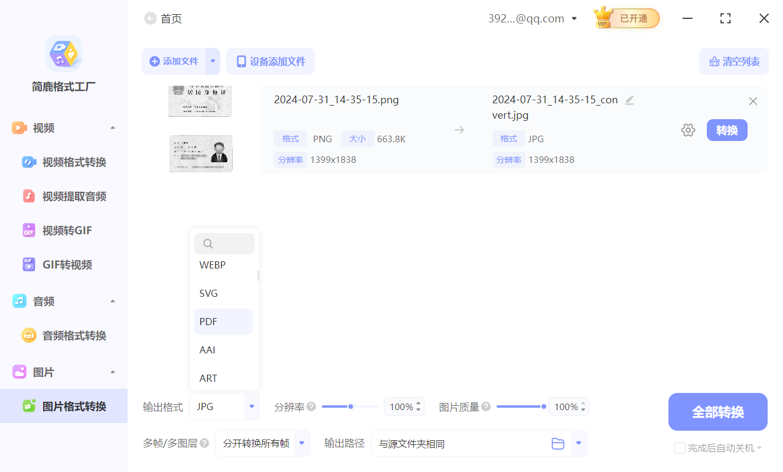Select PDF from the format list
Viewport: 783px width, 472px height.
click(x=223, y=321)
